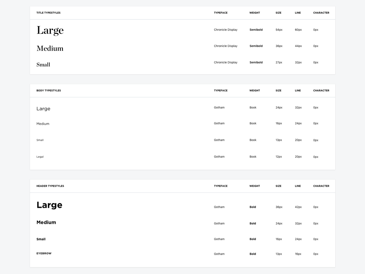Select the CHARACTER column header
The image size is (365, 274).
coord(321,13)
